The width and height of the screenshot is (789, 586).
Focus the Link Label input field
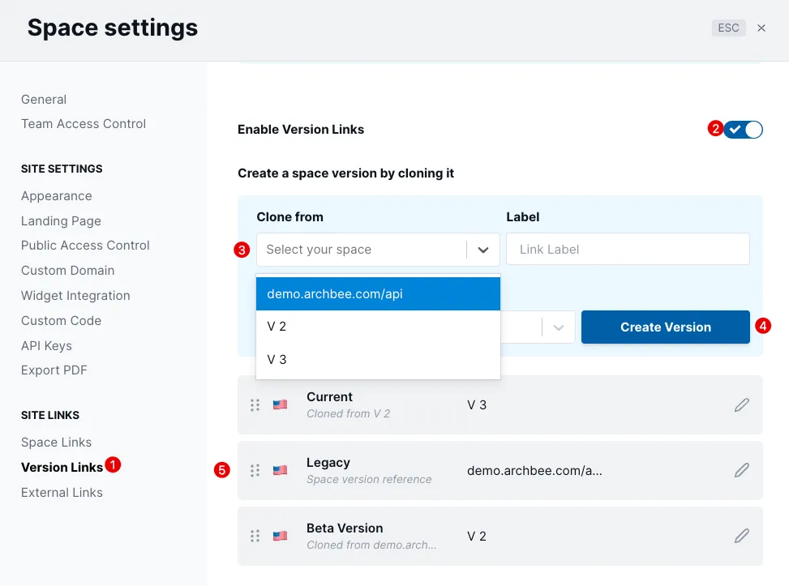(628, 249)
